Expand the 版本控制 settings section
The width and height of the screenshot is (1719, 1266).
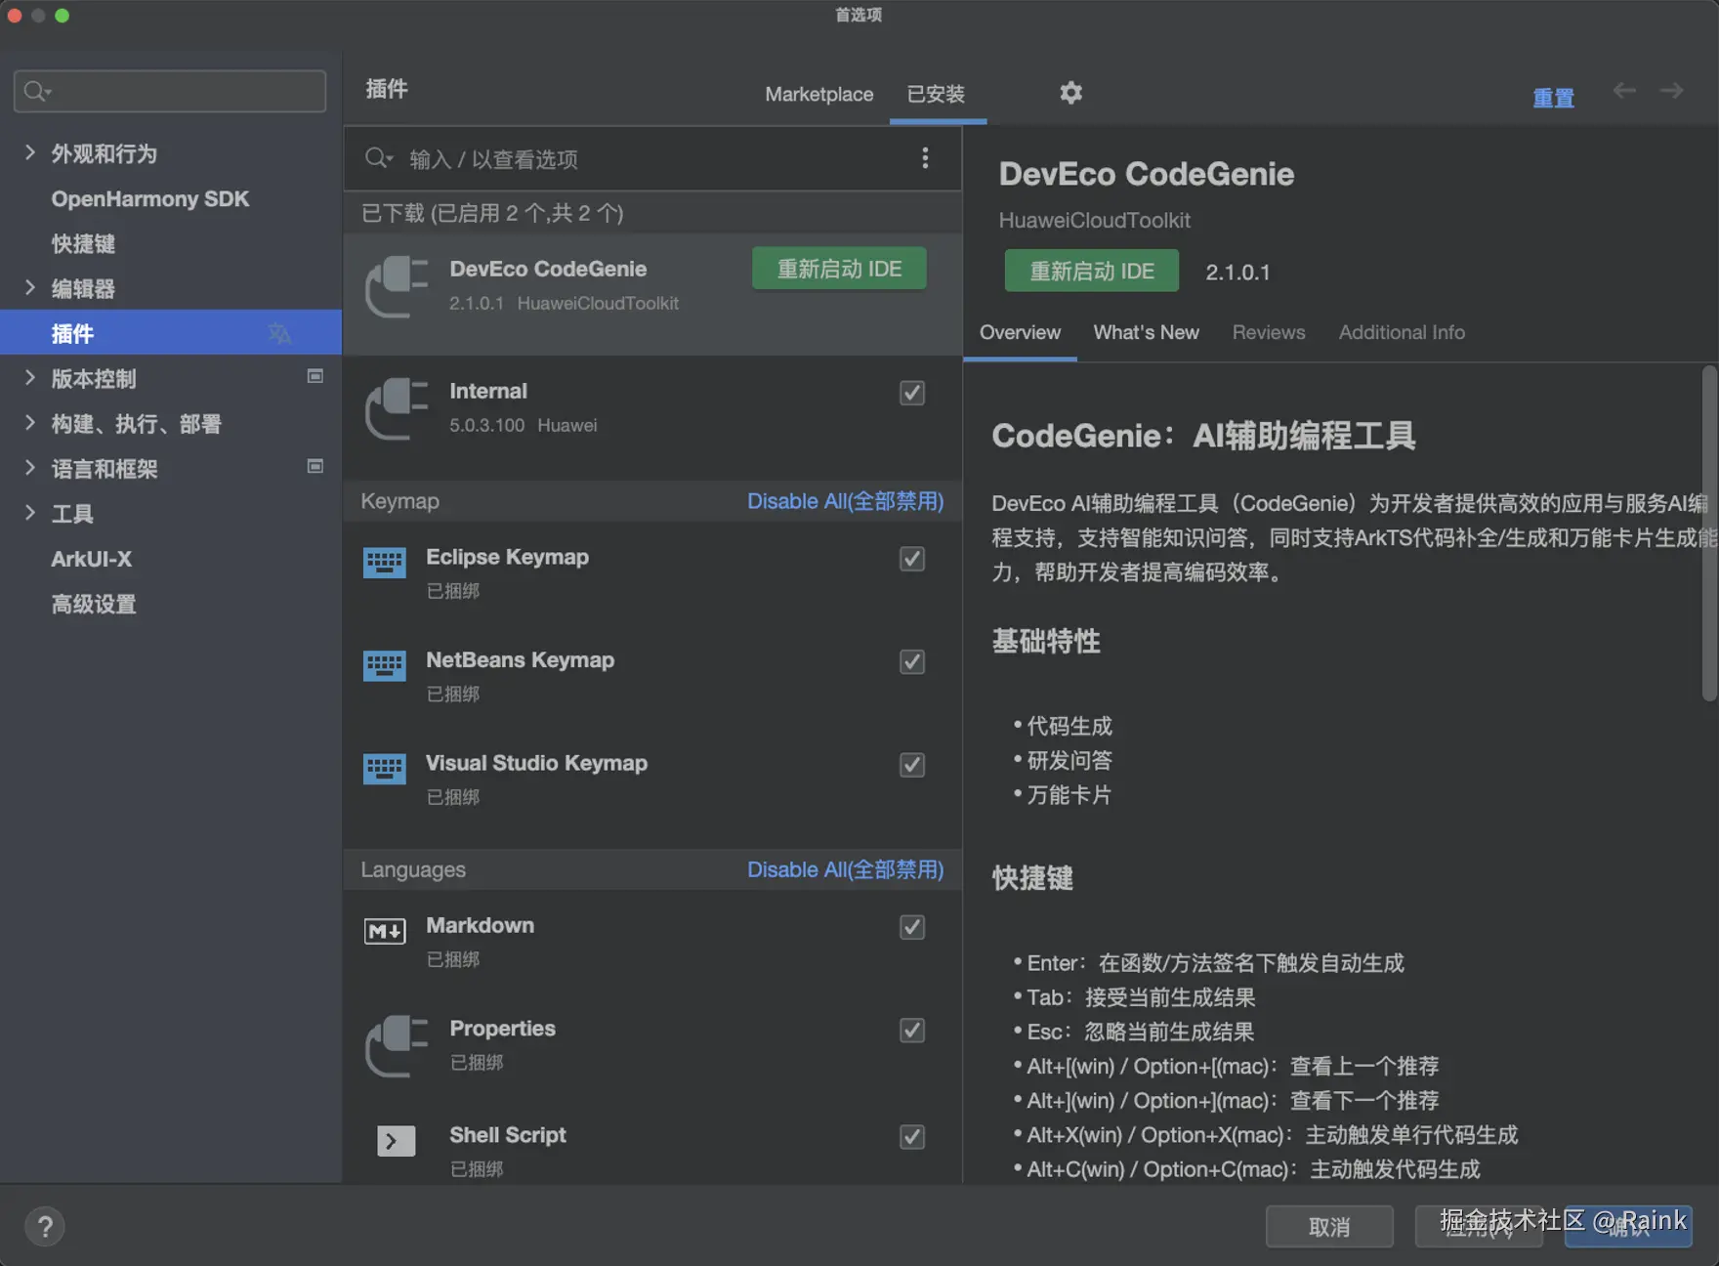click(x=29, y=377)
